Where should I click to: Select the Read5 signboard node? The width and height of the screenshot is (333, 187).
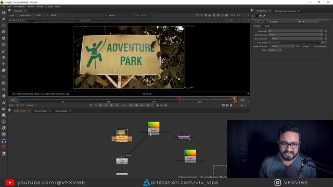[122, 135]
